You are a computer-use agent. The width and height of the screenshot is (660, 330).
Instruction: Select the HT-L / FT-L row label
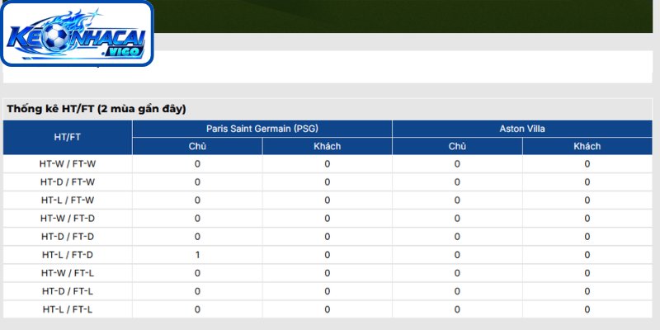[x=68, y=309]
